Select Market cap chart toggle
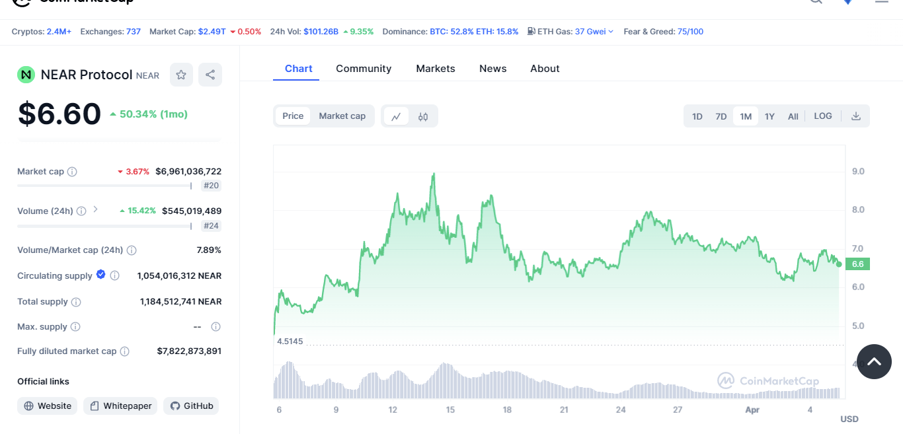903x434 pixels. point(342,116)
